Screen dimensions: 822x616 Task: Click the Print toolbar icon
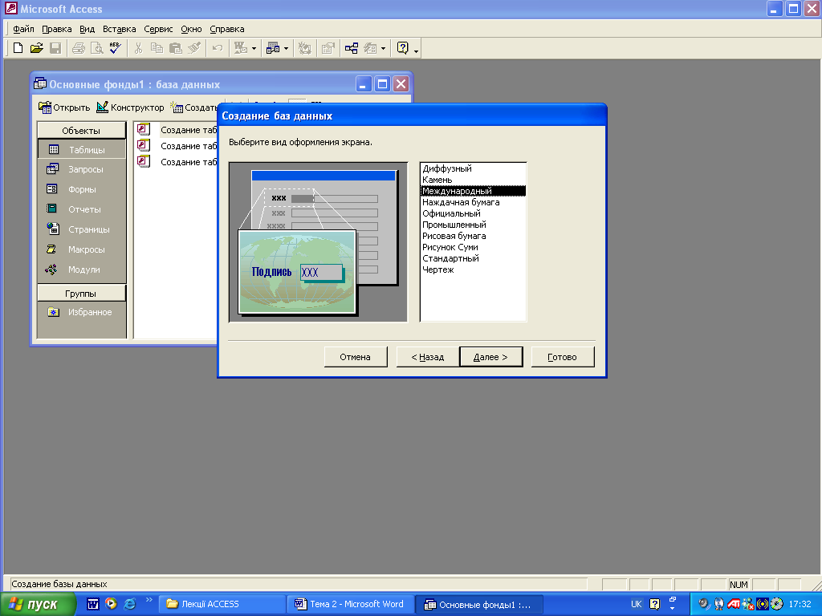(78, 48)
